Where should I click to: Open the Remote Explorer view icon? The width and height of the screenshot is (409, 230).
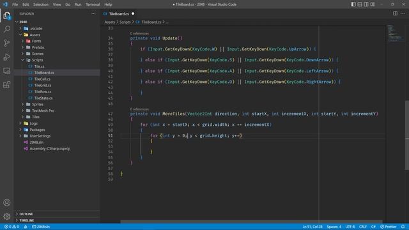7,71
